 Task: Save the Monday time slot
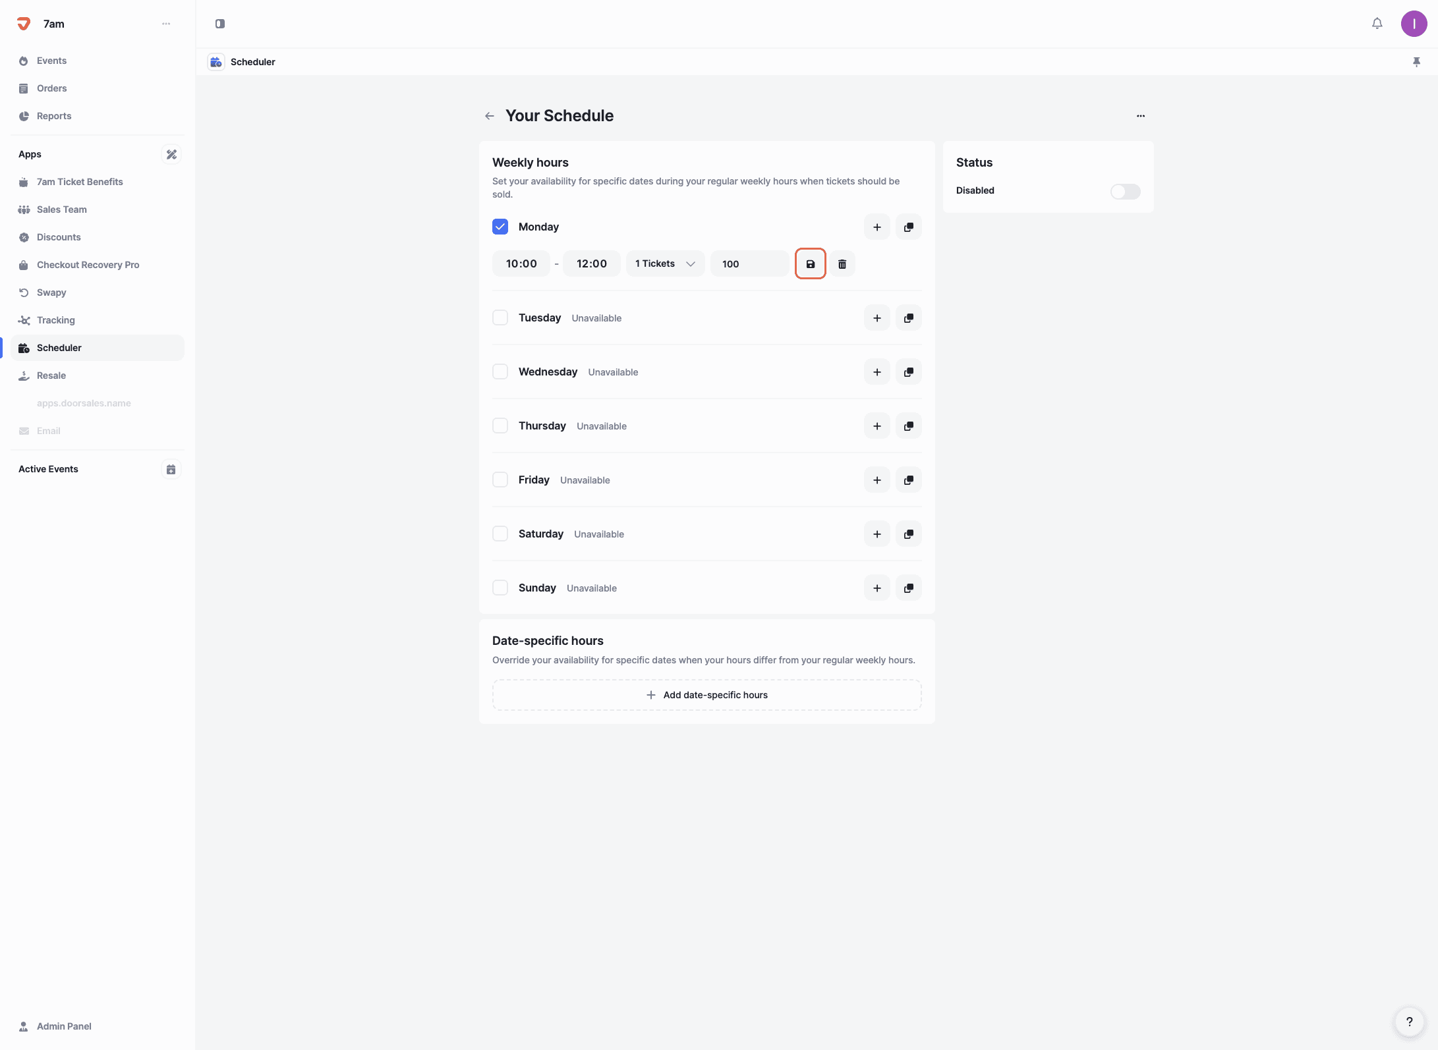810,264
